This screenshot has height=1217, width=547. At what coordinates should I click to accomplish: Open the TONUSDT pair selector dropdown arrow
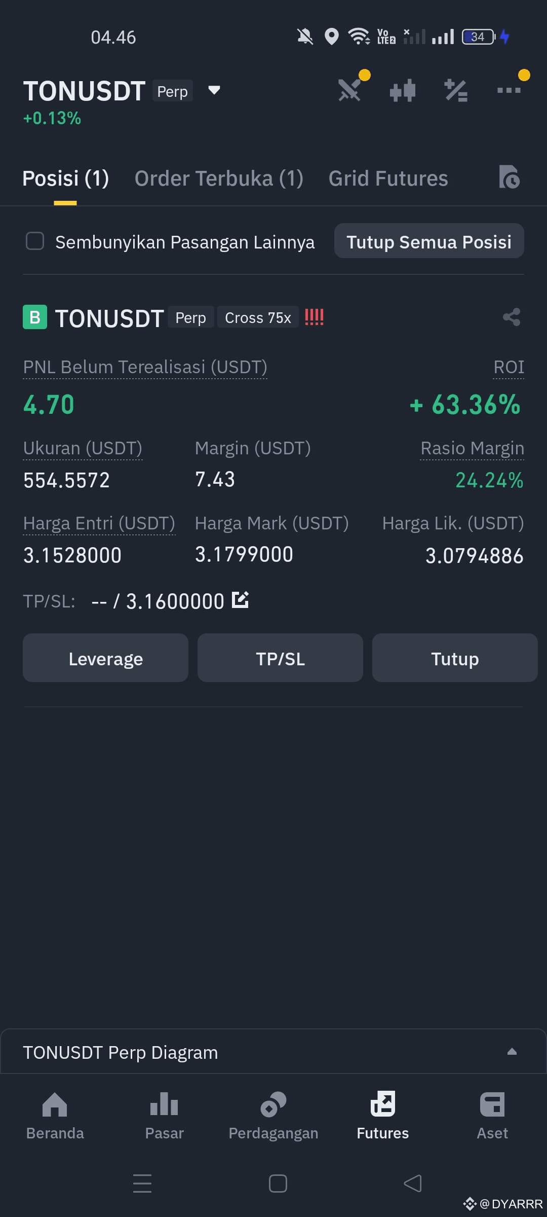click(214, 90)
